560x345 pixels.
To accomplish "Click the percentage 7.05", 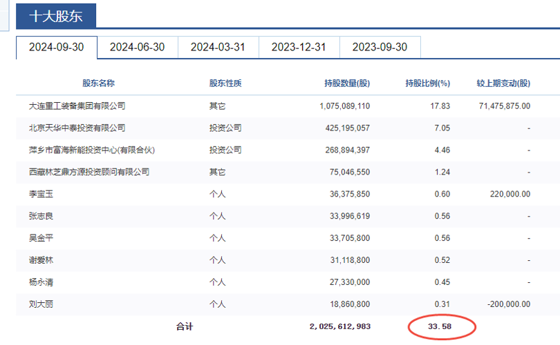I will (442, 128).
